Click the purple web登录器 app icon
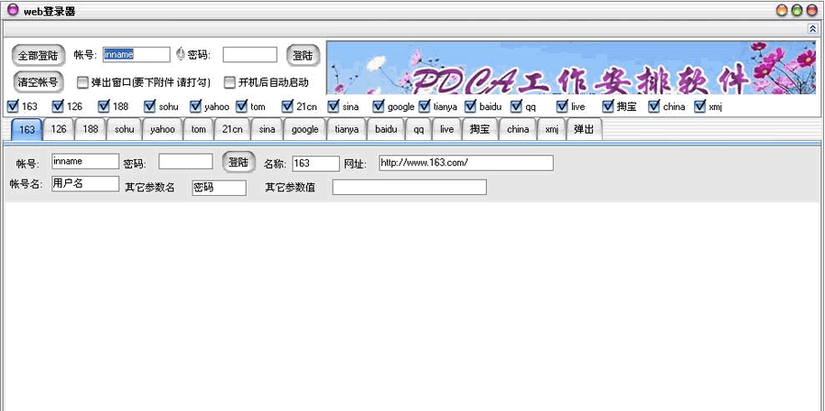The width and height of the screenshot is (825, 411). [x=13, y=9]
